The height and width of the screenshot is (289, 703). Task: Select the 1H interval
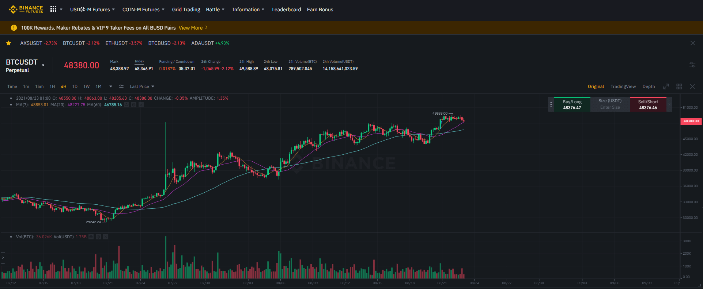tap(52, 86)
